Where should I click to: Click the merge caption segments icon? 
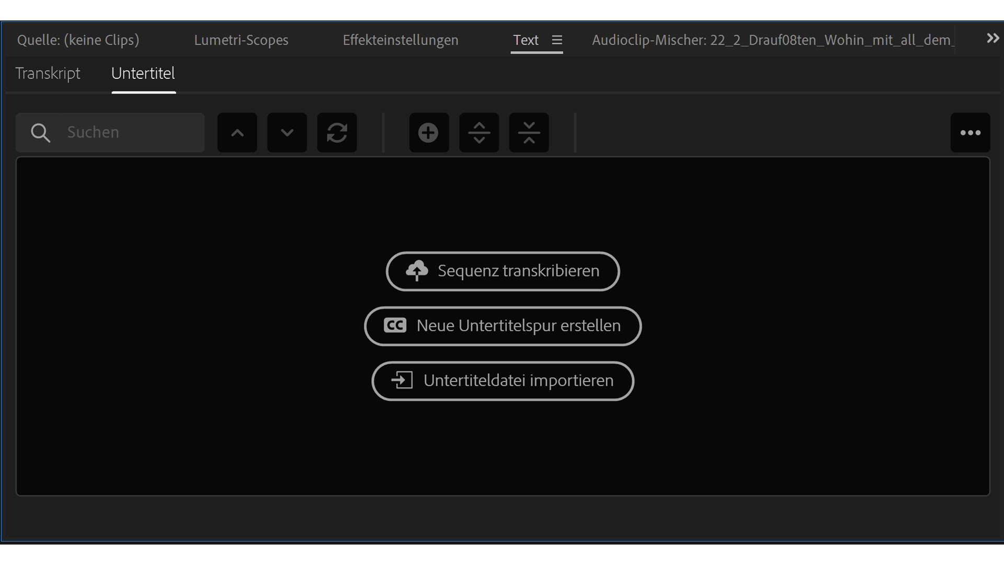coord(529,133)
